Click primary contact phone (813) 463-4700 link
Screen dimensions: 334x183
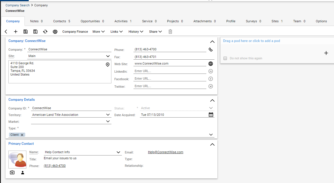tap(55, 166)
